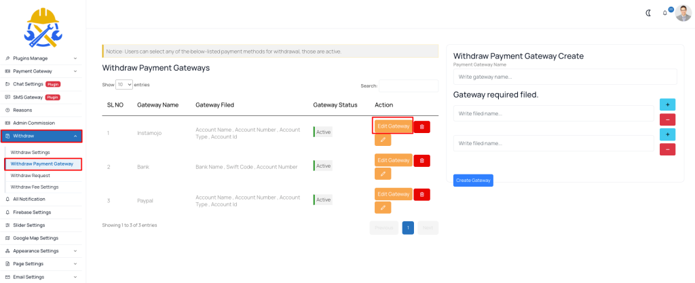Open Withdraw Request submenu item
695x283 pixels.
coord(30,175)
